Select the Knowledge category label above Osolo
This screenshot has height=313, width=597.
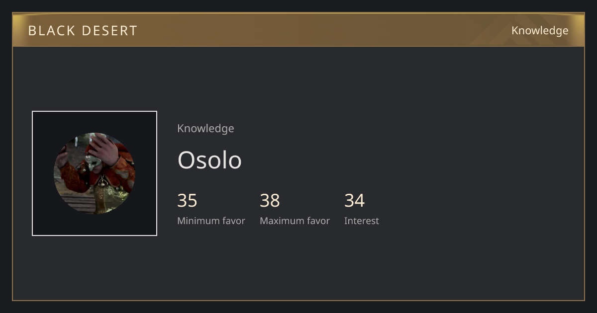[x=205, y=128]
